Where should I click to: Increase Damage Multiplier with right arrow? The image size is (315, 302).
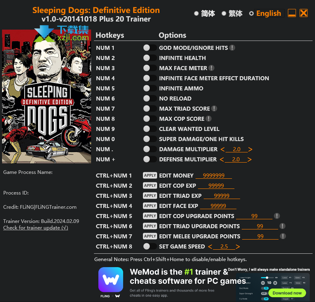pyautogui.click(x=250, y=149)
